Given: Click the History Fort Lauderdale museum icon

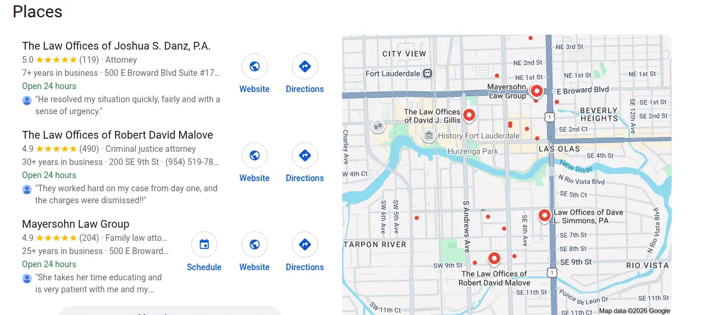Looking at the screenshot, I should pos(429,136).
